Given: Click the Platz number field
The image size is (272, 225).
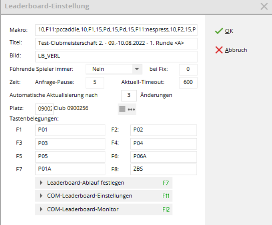Looking at the screenshot, I should (44, 109).
